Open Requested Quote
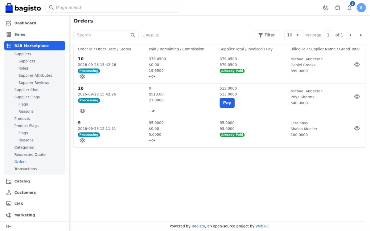Image resolution: width=370 pixels, height=231 pixels. [30, 155]
